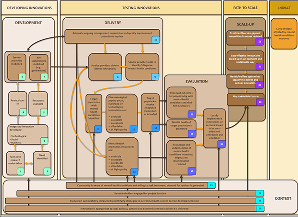Select the purple number 22 badge

[260, 42]
